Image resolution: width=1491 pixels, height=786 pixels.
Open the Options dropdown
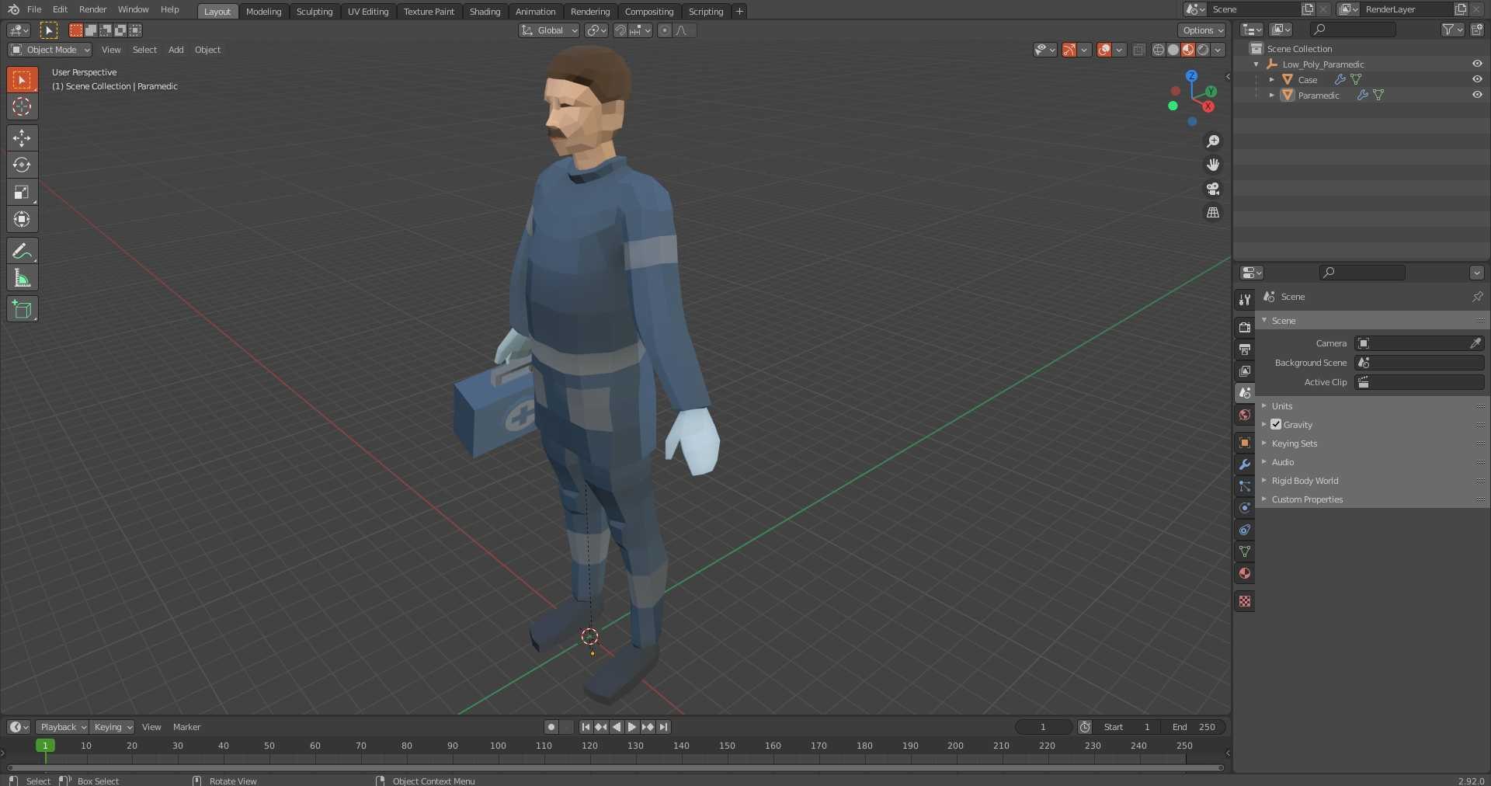pos(1202,30)
